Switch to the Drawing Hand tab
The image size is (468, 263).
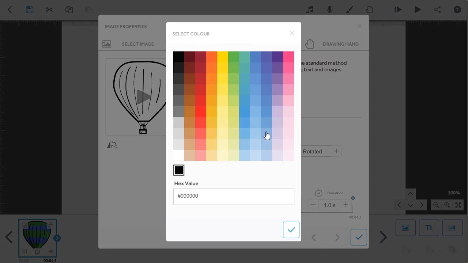[x=340, y=44]
